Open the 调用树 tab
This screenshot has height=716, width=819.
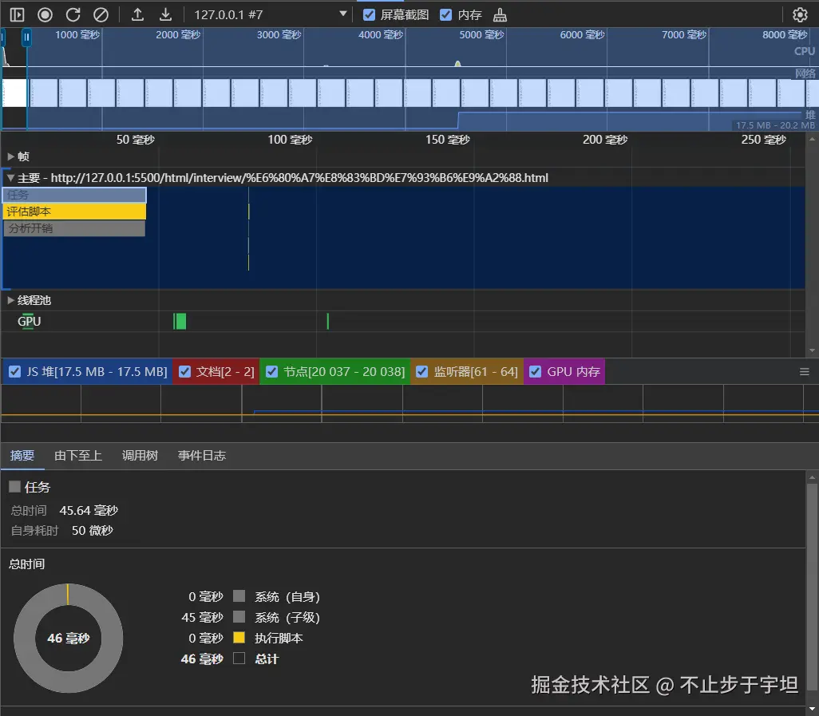point(140,456)
